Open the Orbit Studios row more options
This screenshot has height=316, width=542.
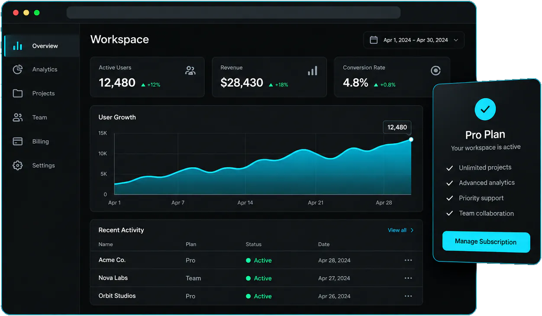[x=408, y=296]
